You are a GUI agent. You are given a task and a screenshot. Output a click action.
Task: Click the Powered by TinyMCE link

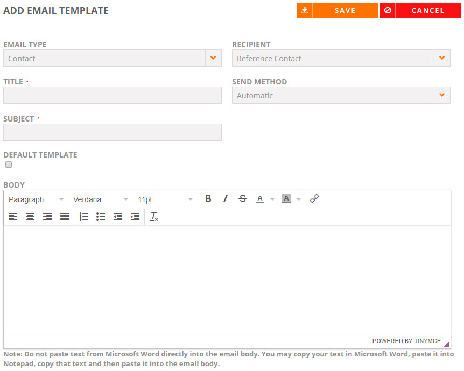point(406,341)
